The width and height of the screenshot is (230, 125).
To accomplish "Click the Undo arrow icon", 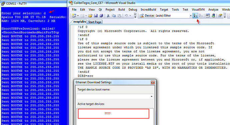I will point(126,16).
